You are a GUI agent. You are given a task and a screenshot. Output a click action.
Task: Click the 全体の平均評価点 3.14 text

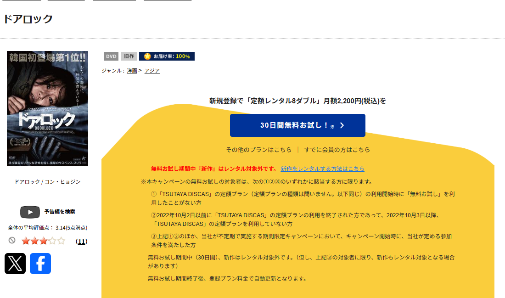coord(48,228)
